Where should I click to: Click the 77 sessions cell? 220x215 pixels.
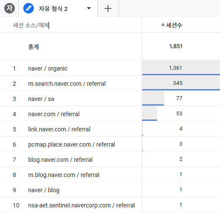click(179, 98)
